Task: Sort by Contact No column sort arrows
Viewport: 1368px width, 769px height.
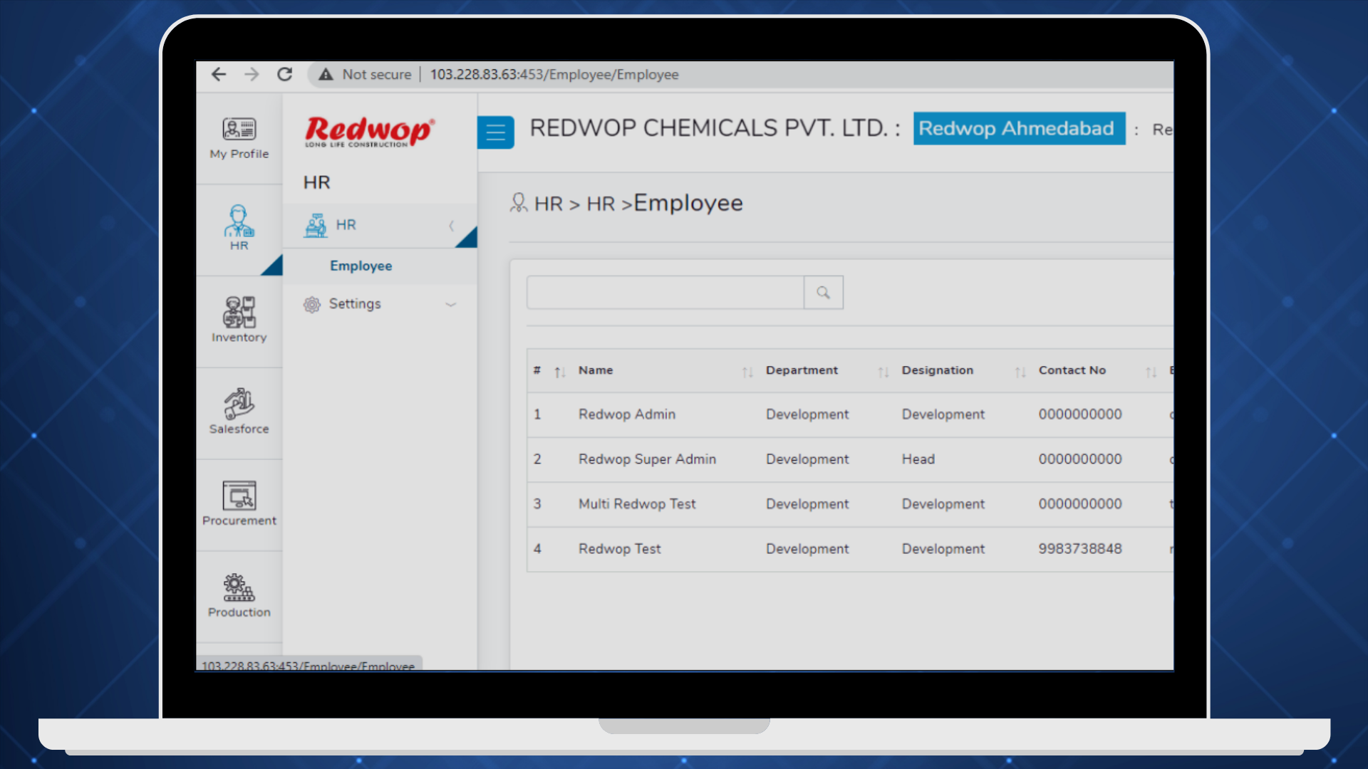Action: (1151, 372)
